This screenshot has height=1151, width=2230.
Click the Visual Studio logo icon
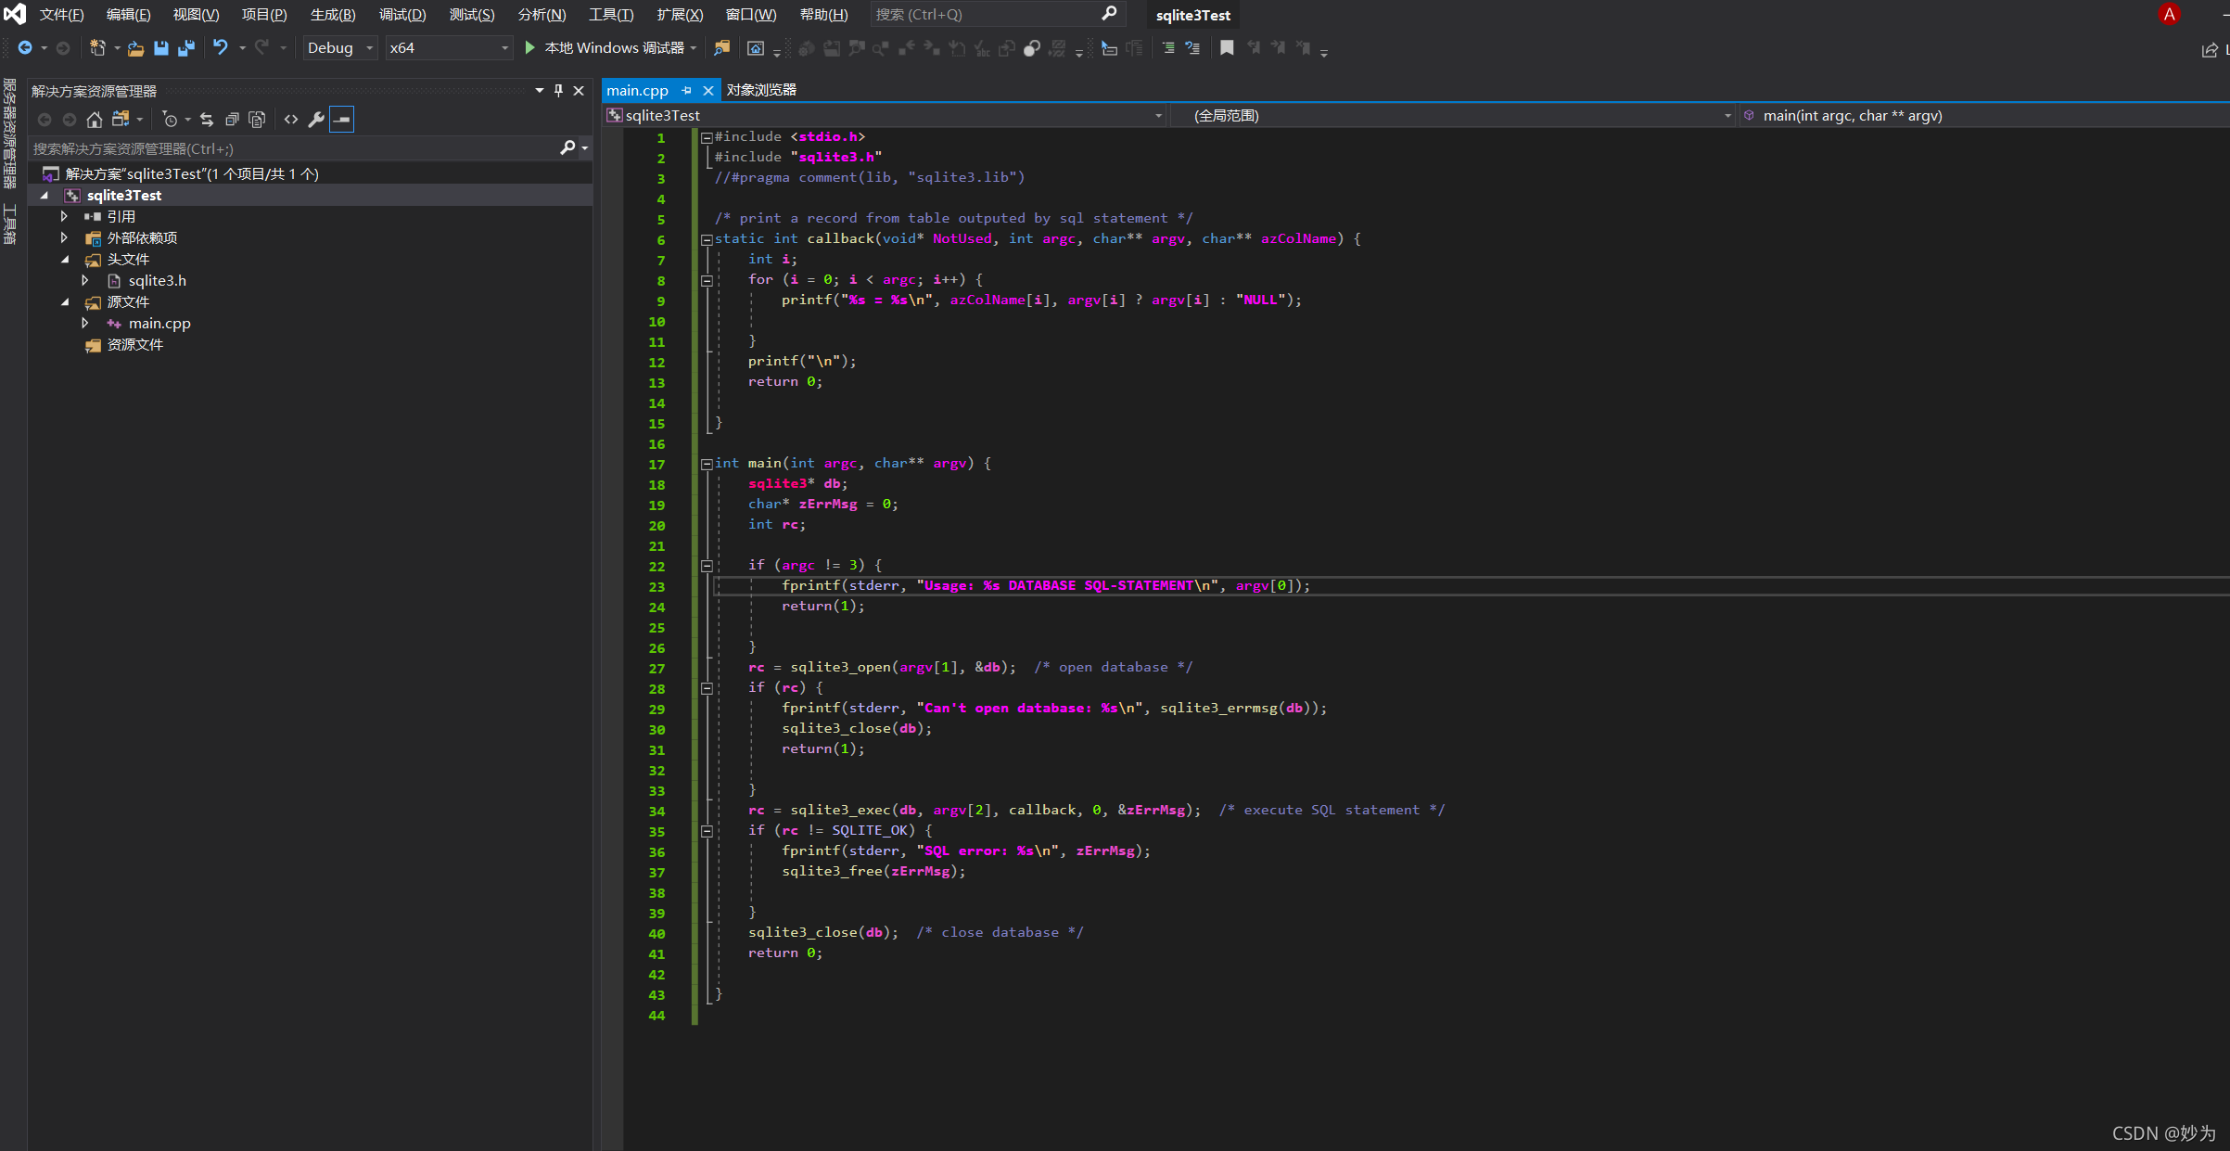point(15,15)
